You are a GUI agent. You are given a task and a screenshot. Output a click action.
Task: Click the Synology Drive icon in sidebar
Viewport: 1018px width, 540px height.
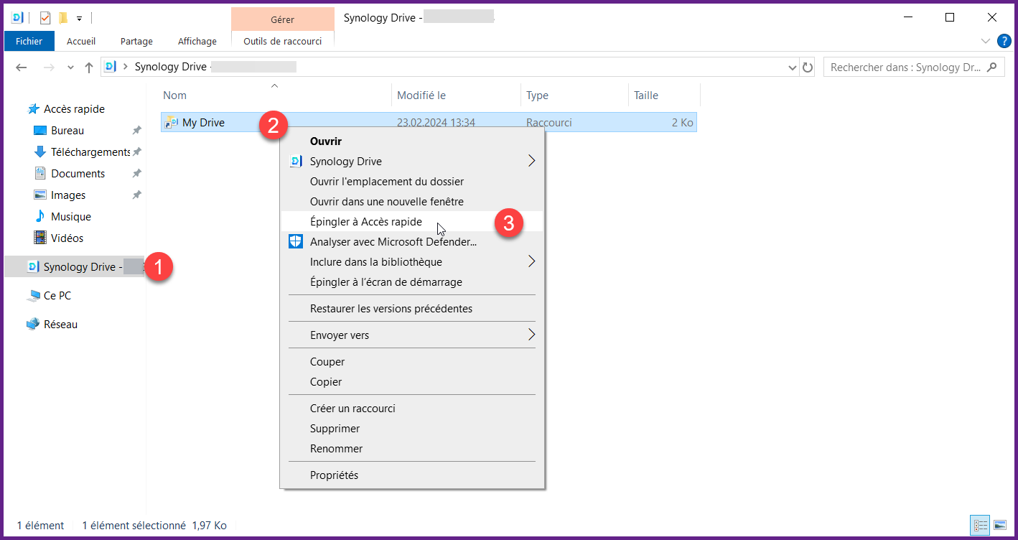point(32,267)
